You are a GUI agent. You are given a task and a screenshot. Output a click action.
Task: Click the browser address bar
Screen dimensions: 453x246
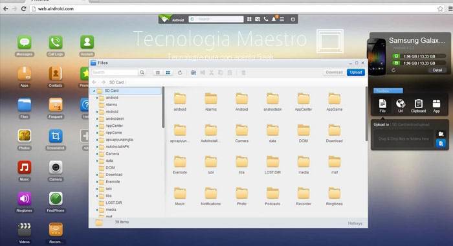237,8
